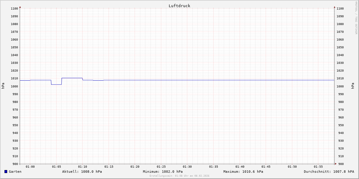Click the blue Garten legend color box
359x179 pixels.
pyautogui.click(x=6, y=172)
